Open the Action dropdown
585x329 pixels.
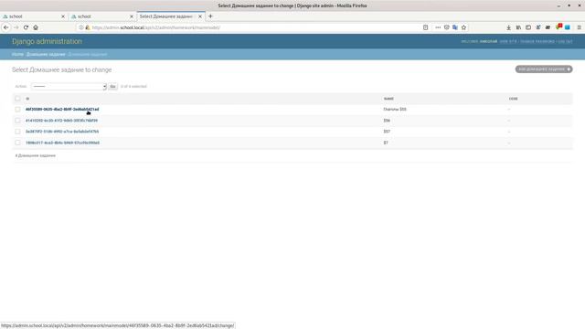tap(69, 86)
